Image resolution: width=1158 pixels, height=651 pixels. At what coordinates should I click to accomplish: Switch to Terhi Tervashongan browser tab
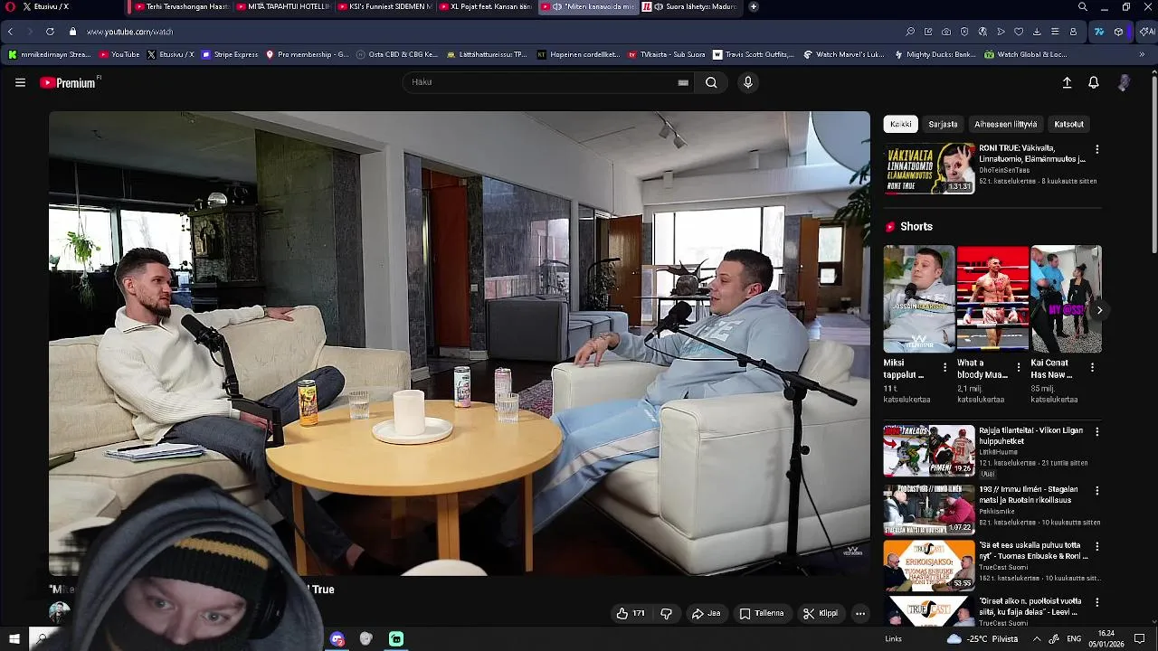181,6
